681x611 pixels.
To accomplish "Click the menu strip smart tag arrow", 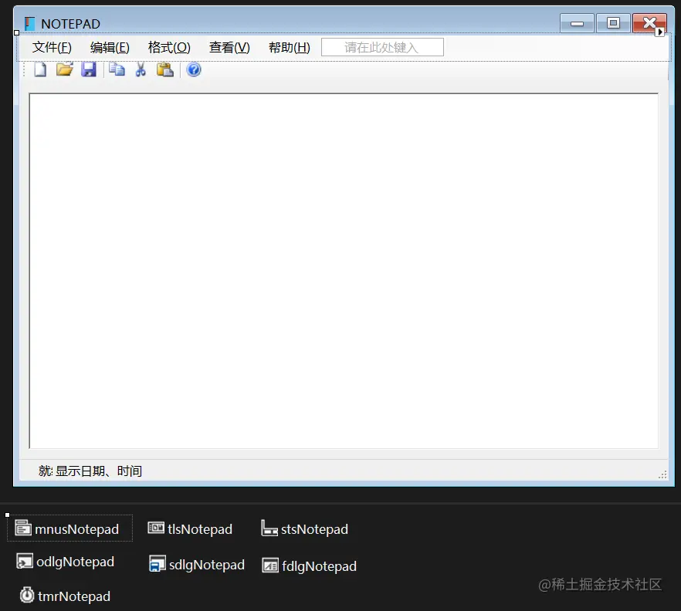I will [x=659, y=32].
